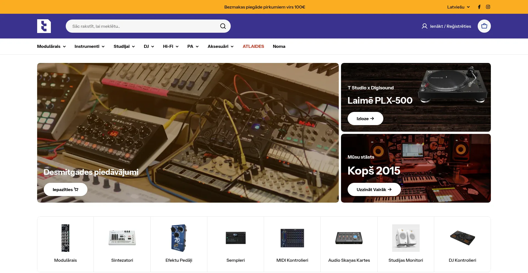Expand the Modulārais menu
The image size is (528, 273).
(51, 46)
